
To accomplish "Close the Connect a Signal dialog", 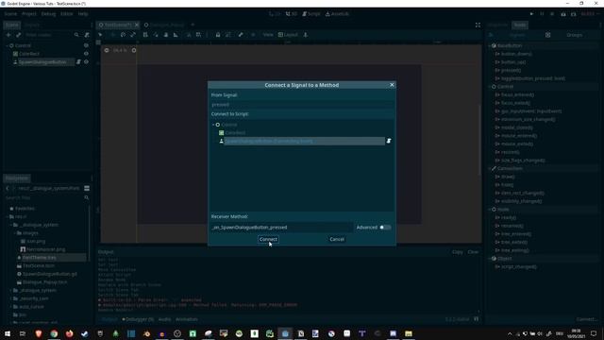I will pos(392,85).
